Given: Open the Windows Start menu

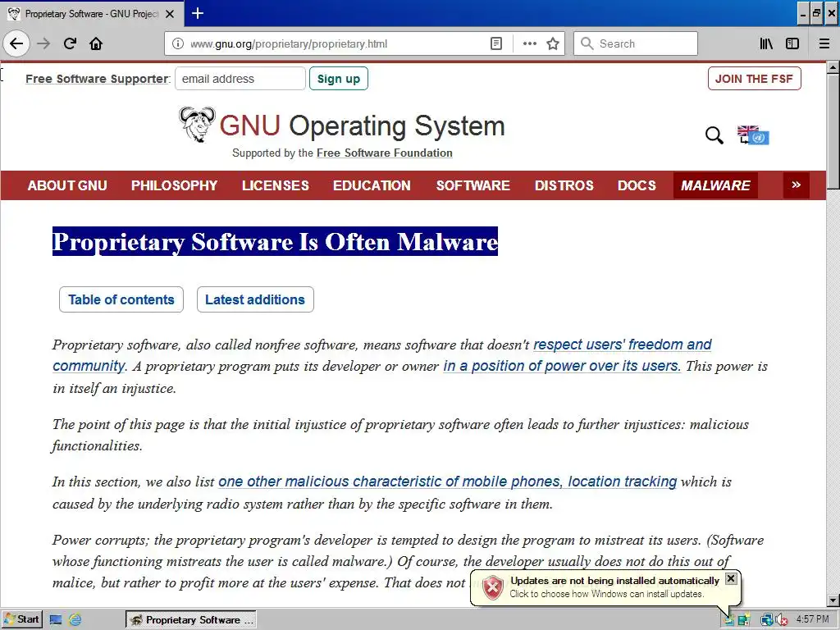Looking at the screenshot, I should point(21,620).
